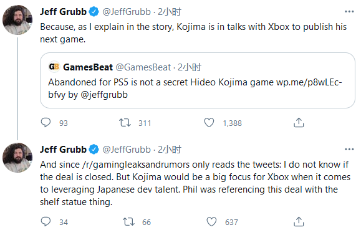Open more options on second tweet
Viewport: 361px width, 235px height.
click(349, 150)
